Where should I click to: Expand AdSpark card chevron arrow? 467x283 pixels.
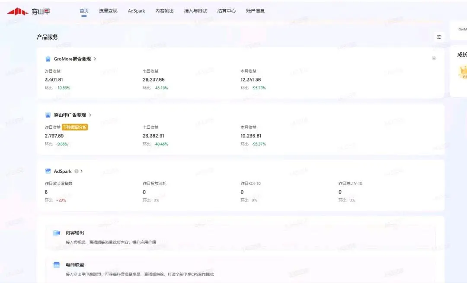[82, 172]
